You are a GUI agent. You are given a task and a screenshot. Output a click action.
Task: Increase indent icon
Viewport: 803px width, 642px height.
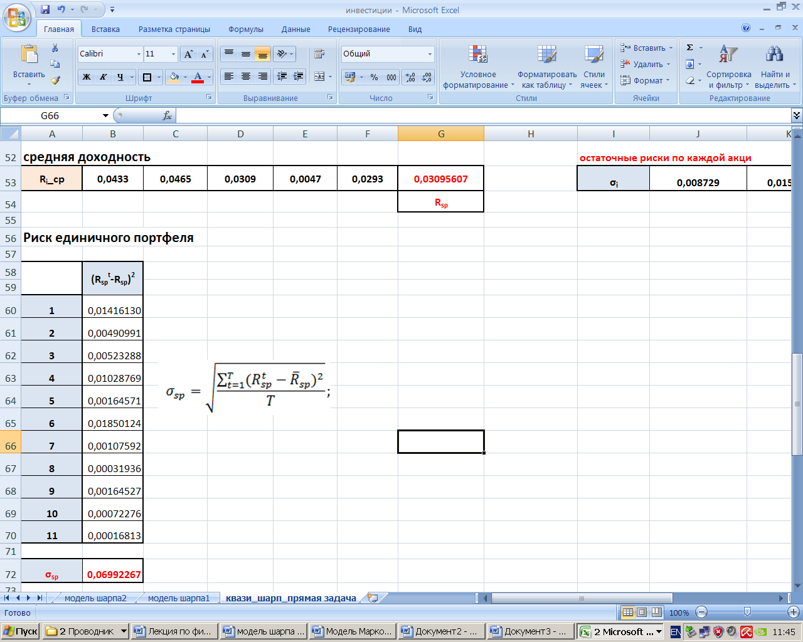[299, 76]
